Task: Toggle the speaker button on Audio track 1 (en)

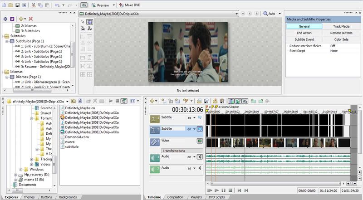Action: pyautogui.click(x=200, y=157)
